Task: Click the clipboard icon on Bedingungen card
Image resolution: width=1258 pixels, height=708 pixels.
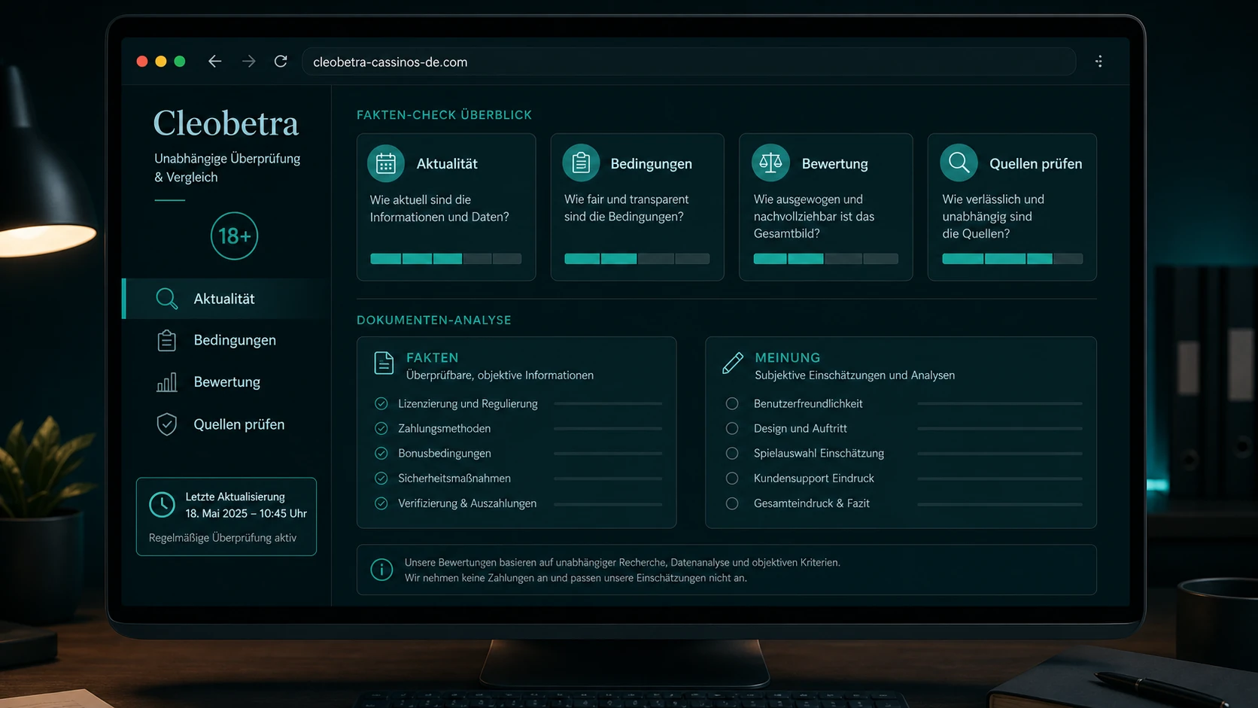Action: (x=581, y=163)
